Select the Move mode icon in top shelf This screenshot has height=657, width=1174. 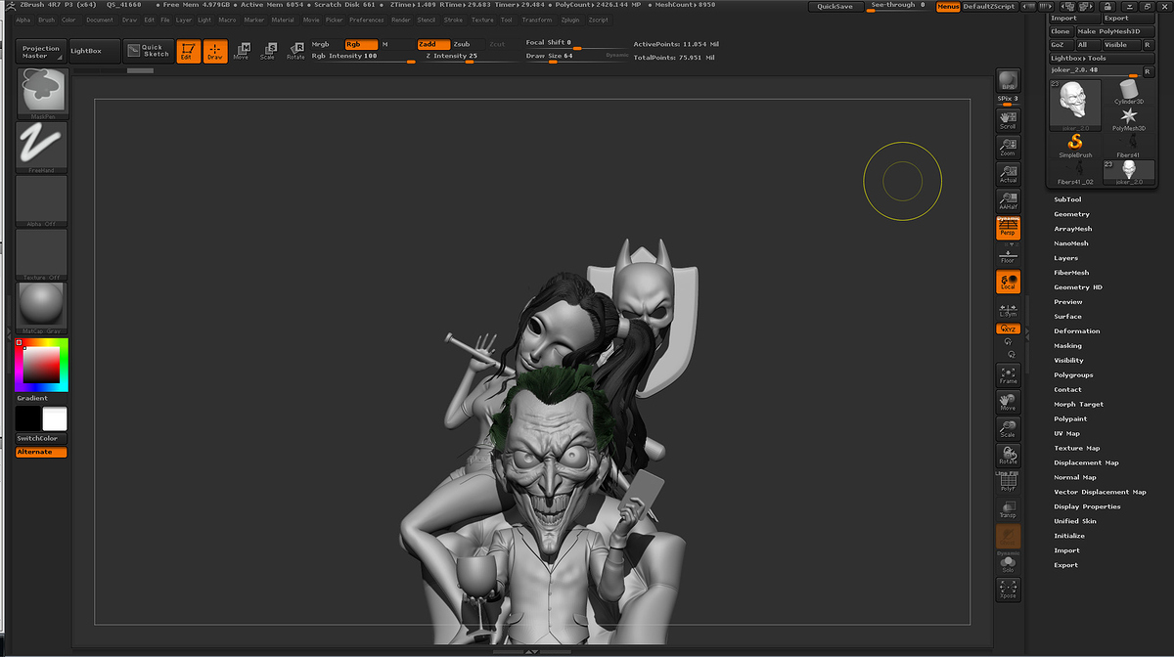[x=241, y=51]
